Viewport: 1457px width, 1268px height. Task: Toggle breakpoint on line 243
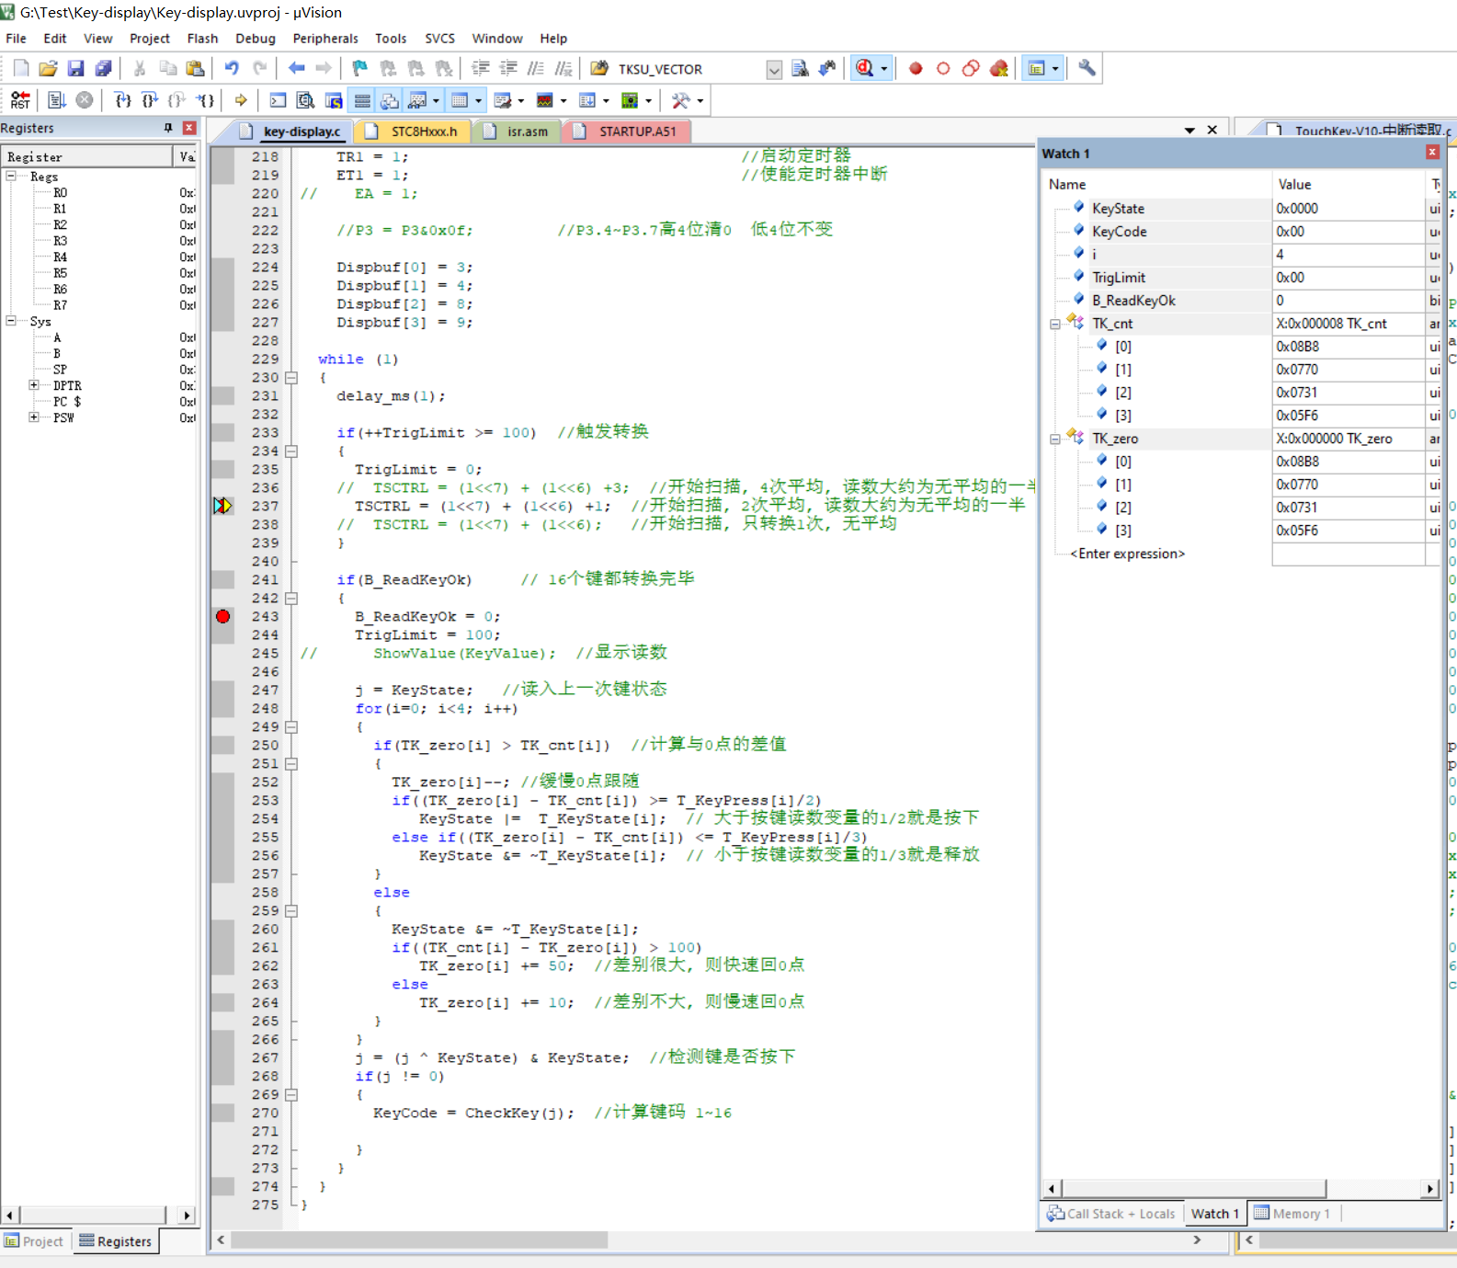[222, 616]
